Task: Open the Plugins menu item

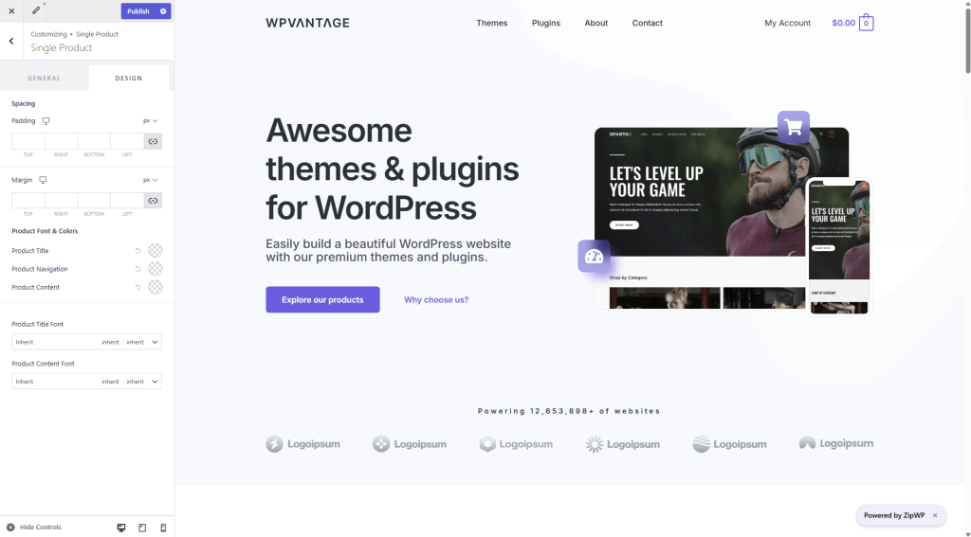Action: tap(546, 23)
